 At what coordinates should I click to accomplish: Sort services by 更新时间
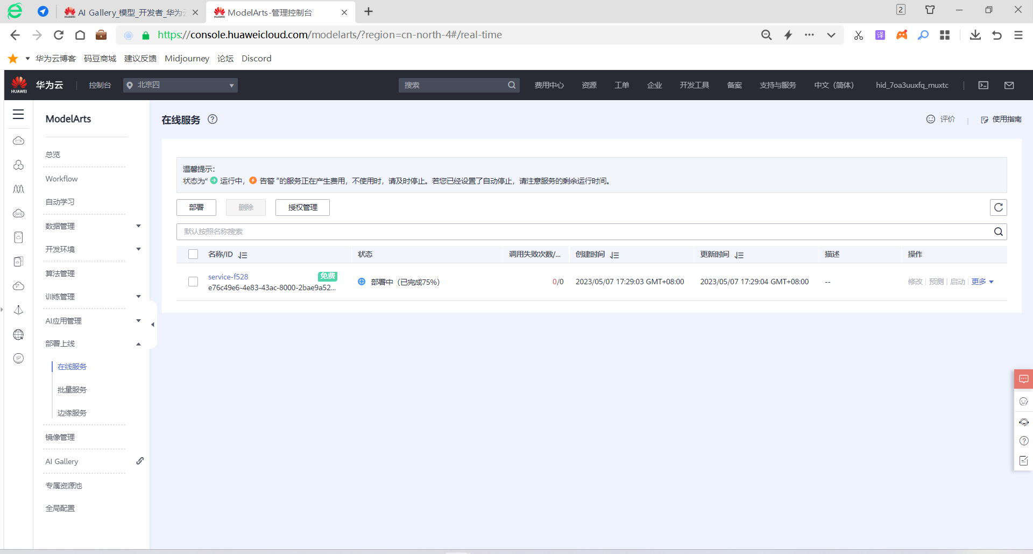[x=739, y=255]
